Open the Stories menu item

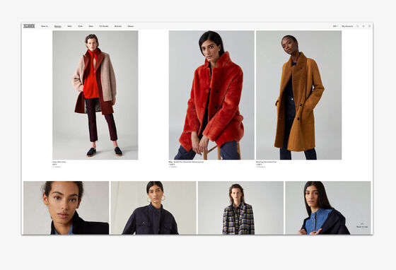[118, 26]
